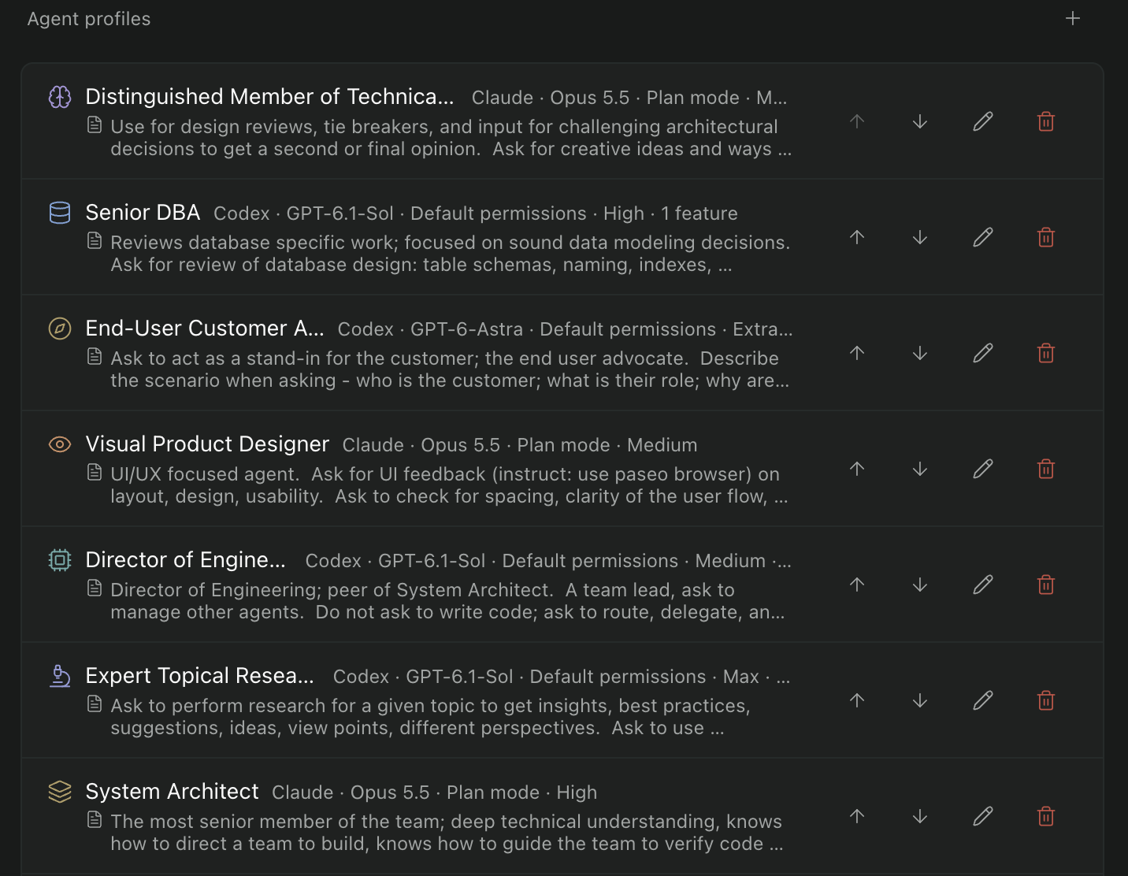Edit the Visual Product Designer profile
The height and width of the screenshot is (876, 1128).
[x=983, y=469]
